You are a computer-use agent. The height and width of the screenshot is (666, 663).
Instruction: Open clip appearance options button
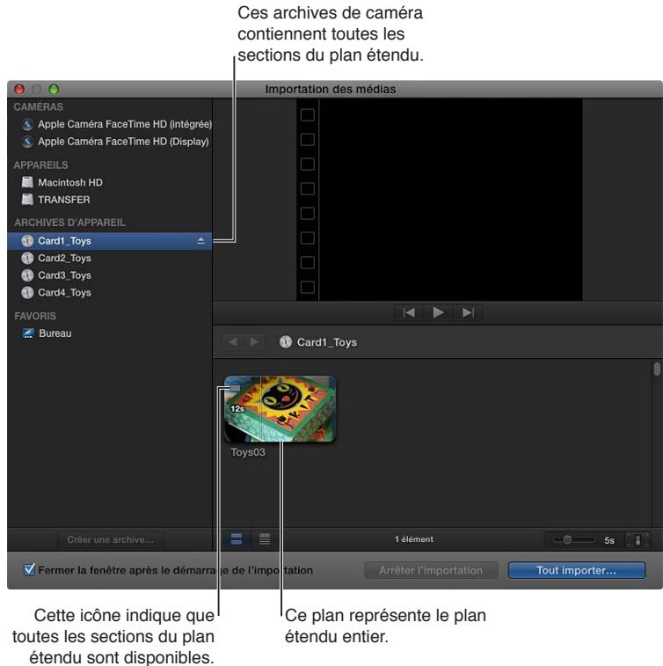coord(638,540)
